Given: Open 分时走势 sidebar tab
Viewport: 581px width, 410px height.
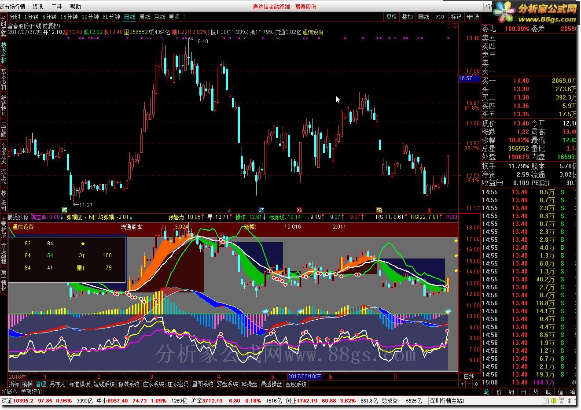Looking at the screenshot, I should (4, 26).
